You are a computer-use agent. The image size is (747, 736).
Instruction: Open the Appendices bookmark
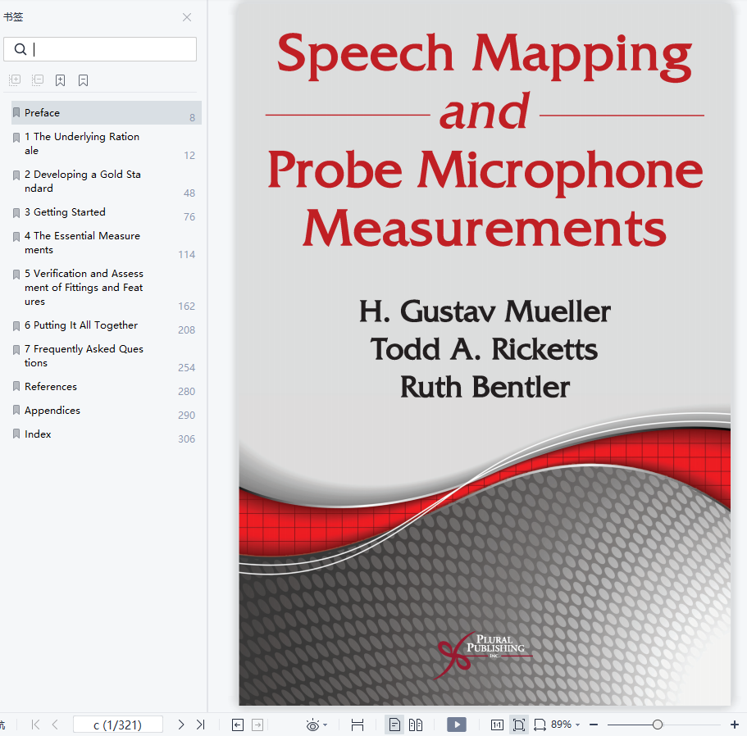[107, 411]
